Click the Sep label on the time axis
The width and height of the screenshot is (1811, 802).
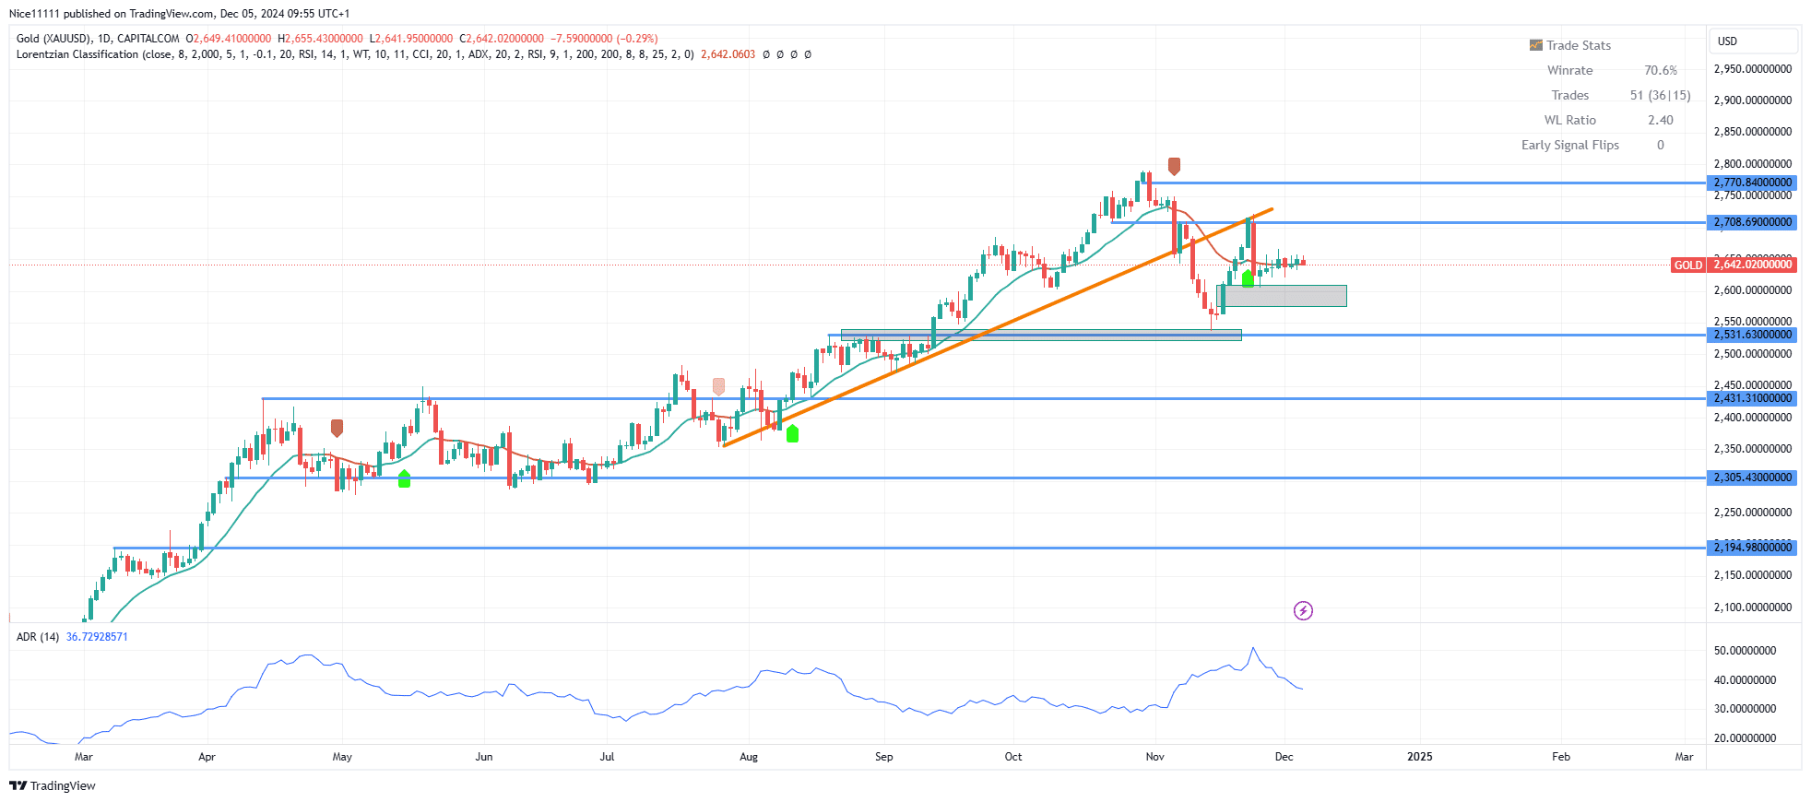coord(884,757)
